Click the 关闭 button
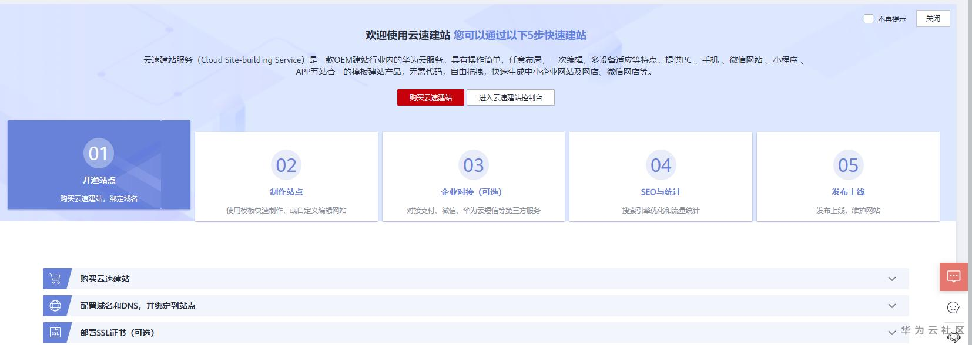Screen dimensions: 972x345 [x=933, y=19]
